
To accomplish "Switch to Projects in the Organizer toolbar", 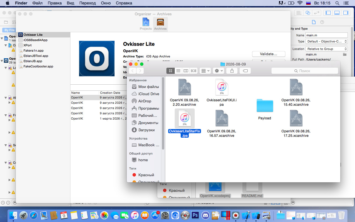I will point(146,24).
